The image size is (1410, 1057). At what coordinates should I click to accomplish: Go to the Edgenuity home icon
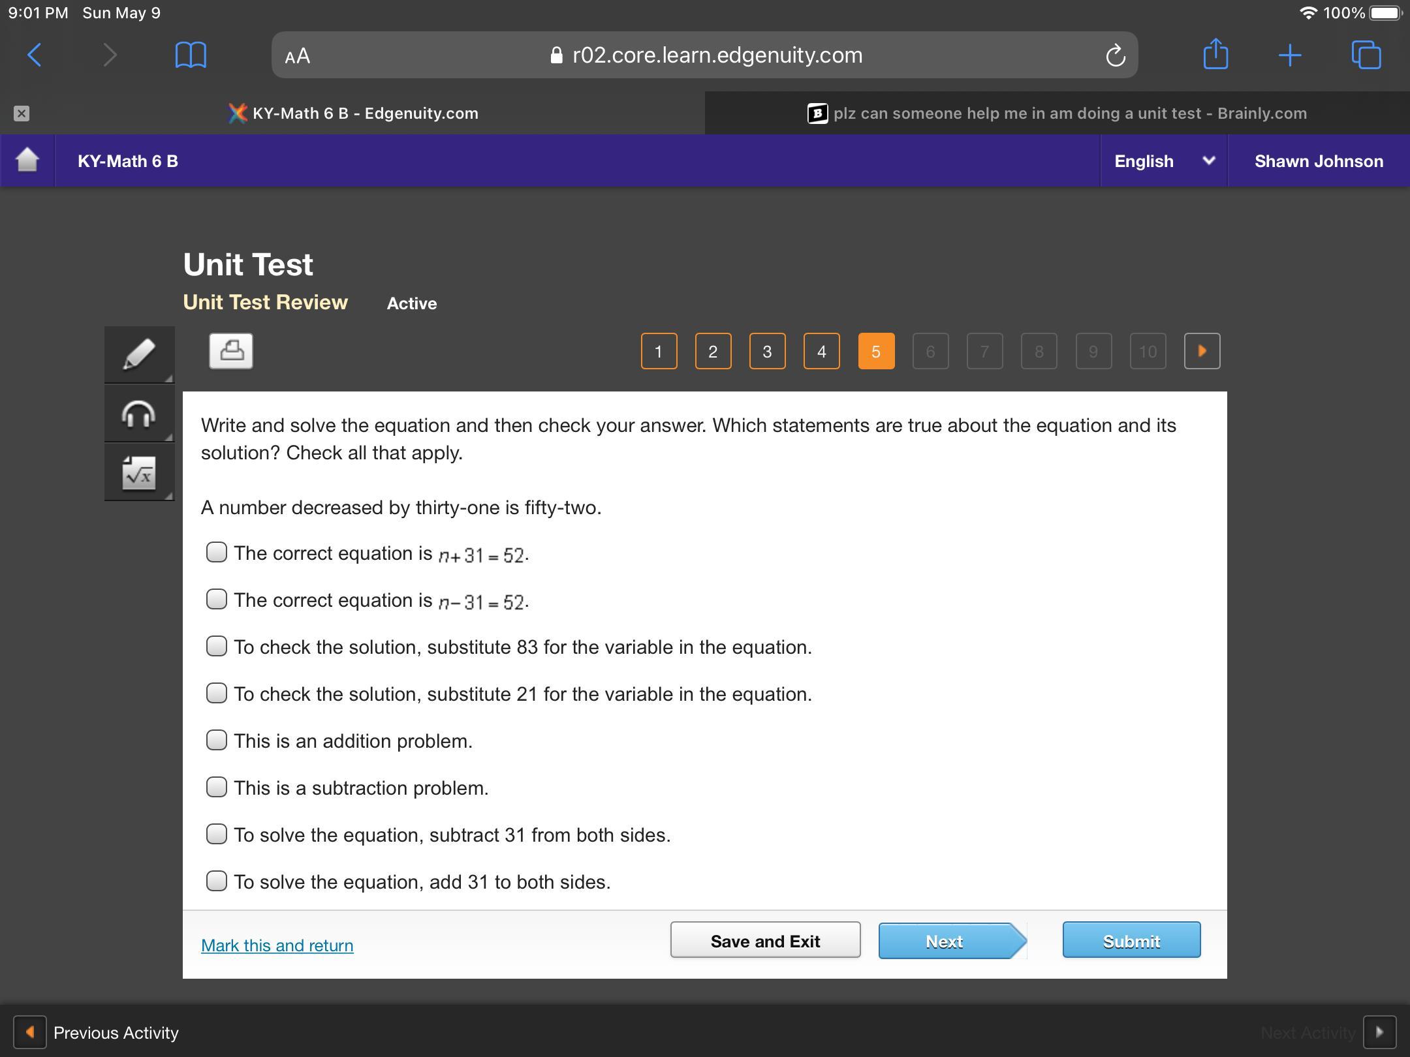27,161
